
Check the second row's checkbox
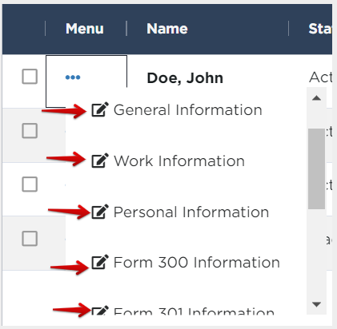tap(30, 131)
